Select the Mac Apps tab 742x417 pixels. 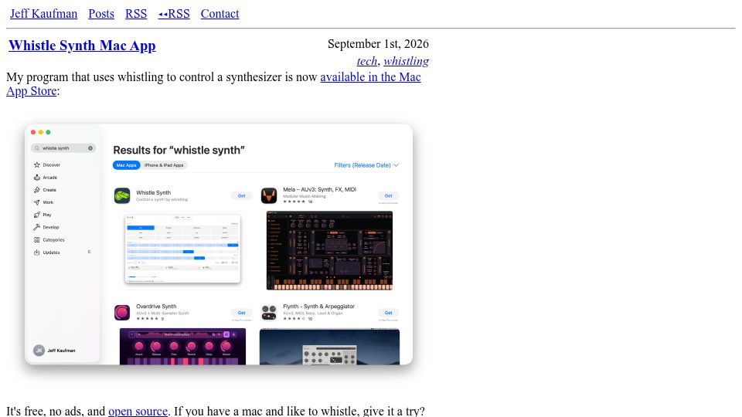(x=126, y=165)
